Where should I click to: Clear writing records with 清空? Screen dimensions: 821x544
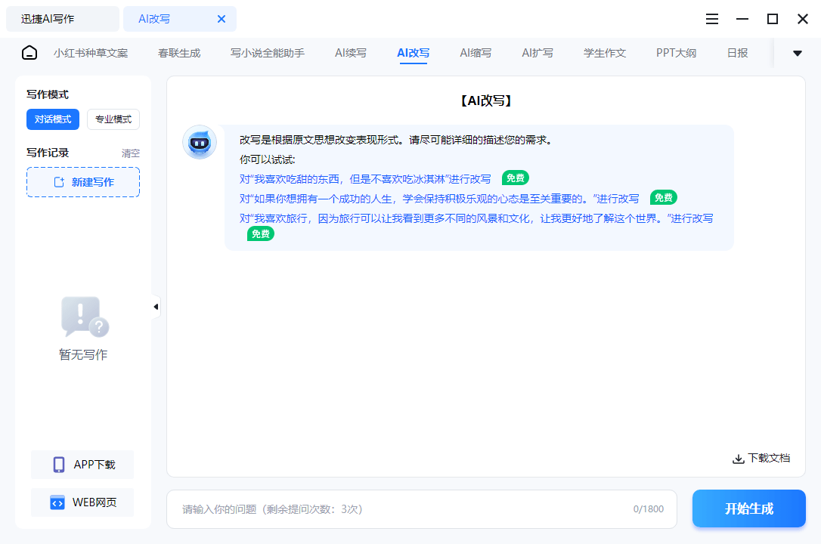pyautogui.click(x=131, y=153)
